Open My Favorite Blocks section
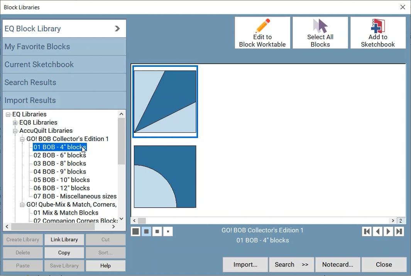Image resolution: width=411 pixels, height=276 pixels. click(x=64, y=47)
